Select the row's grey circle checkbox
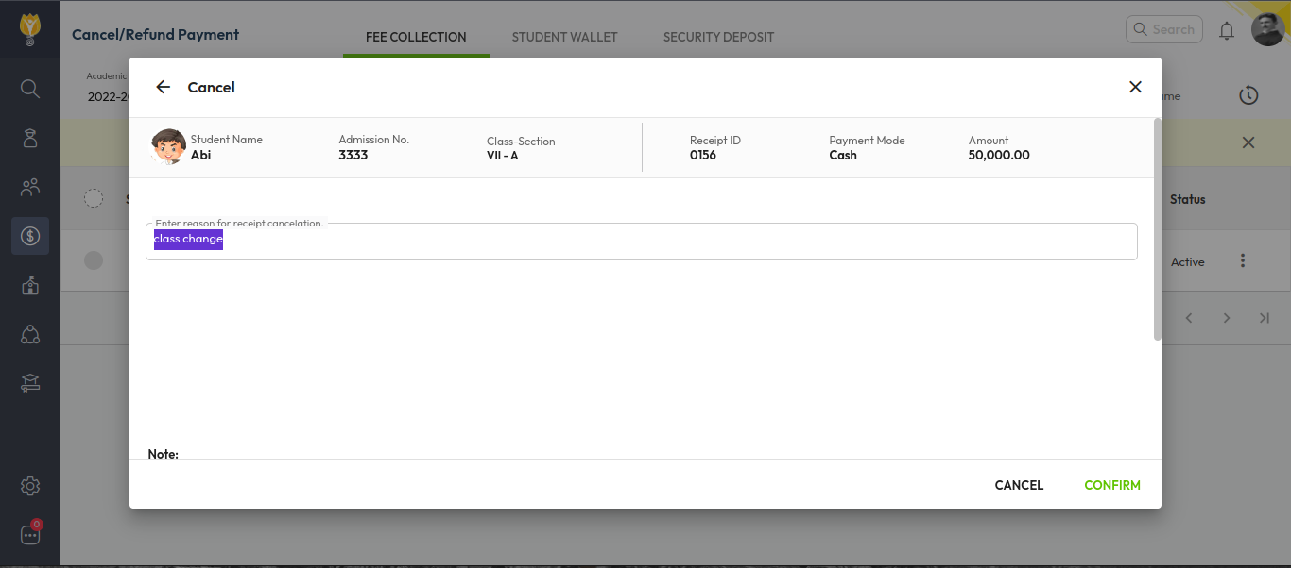Image resolution: width=1291 pixels, height=568 pixels. pyautogui.click(x=94, y=260)
